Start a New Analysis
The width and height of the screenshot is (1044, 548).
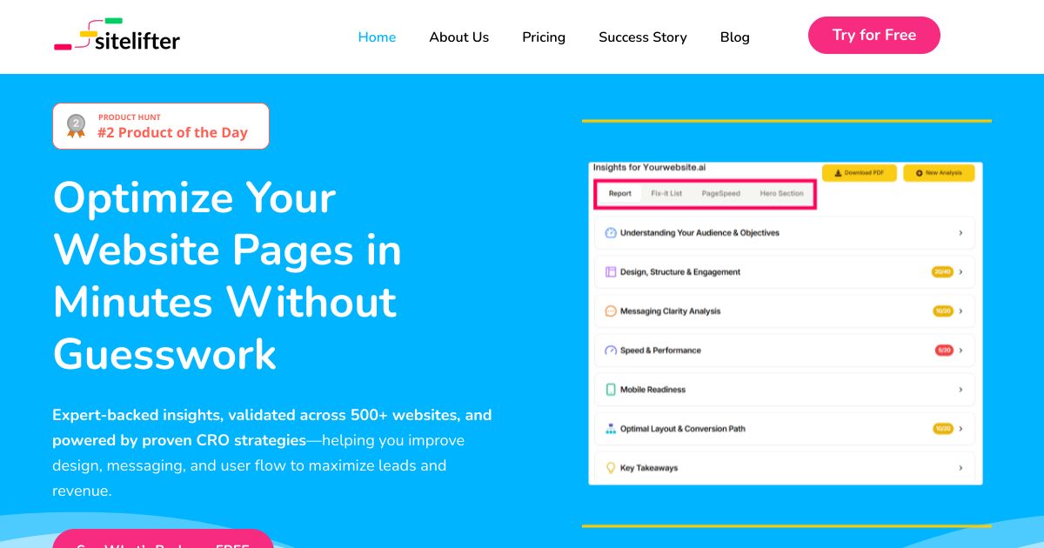point(939,173)
